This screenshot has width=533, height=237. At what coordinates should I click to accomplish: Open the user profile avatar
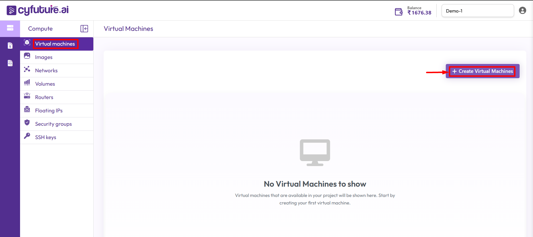(522, 11)
